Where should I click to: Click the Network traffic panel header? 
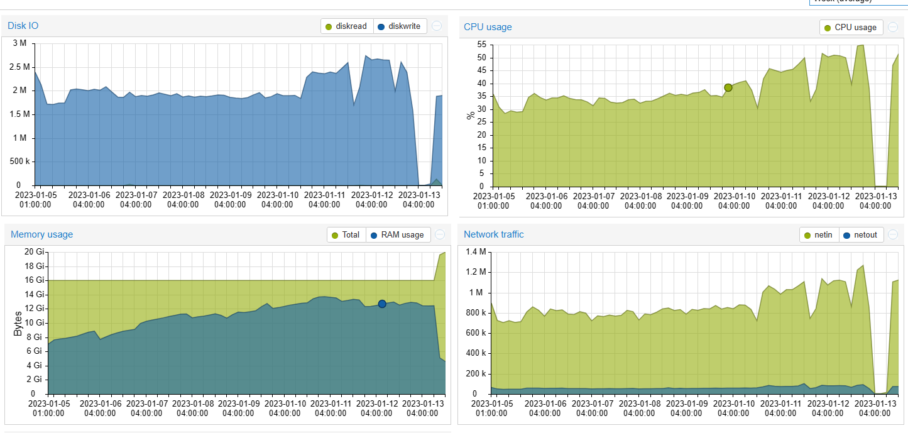[x=493, y=234]
